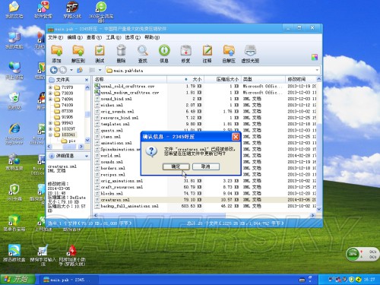Click the 自解压 toolbar icon
Image resolution: width=380 pixels, height=285 pixels.
pyautogui.click(x=229, y=51)
